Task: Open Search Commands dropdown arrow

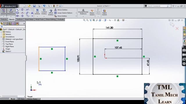Action: [170, 6]
